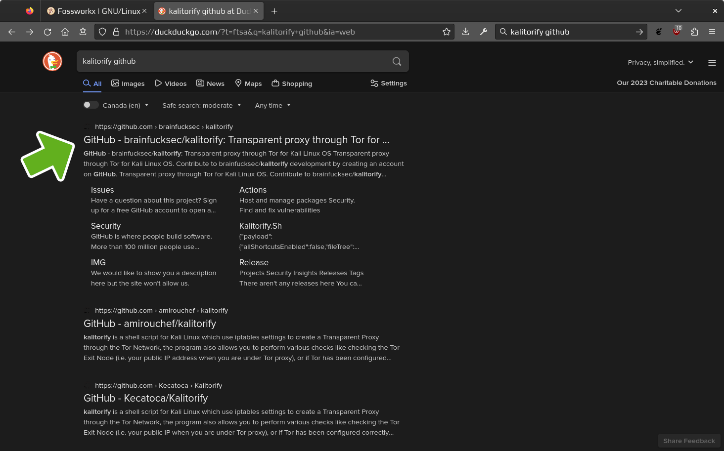Switch to the Images search tab
Image resolution: width=724 pixels, height=451 pixels.
[x=128, y=83]
